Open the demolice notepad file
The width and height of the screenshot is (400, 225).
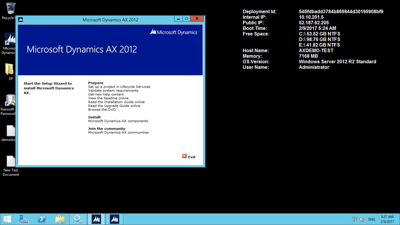[x=9, y=132]
